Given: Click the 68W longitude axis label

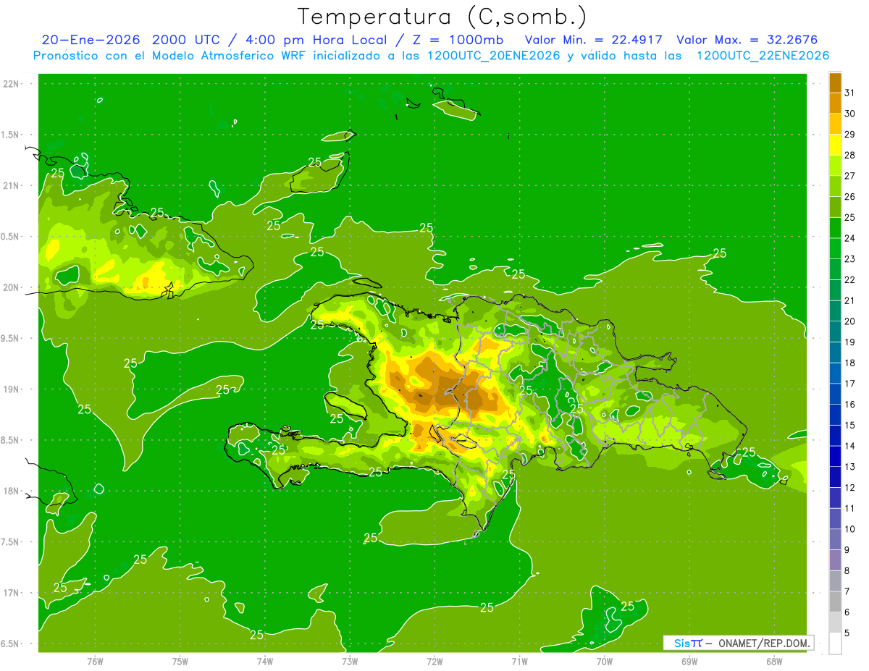Looking at the screenshot, I should 774,661.
